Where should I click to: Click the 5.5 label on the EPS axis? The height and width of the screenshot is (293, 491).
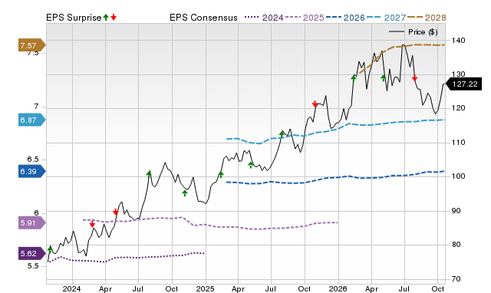point(32,265)
